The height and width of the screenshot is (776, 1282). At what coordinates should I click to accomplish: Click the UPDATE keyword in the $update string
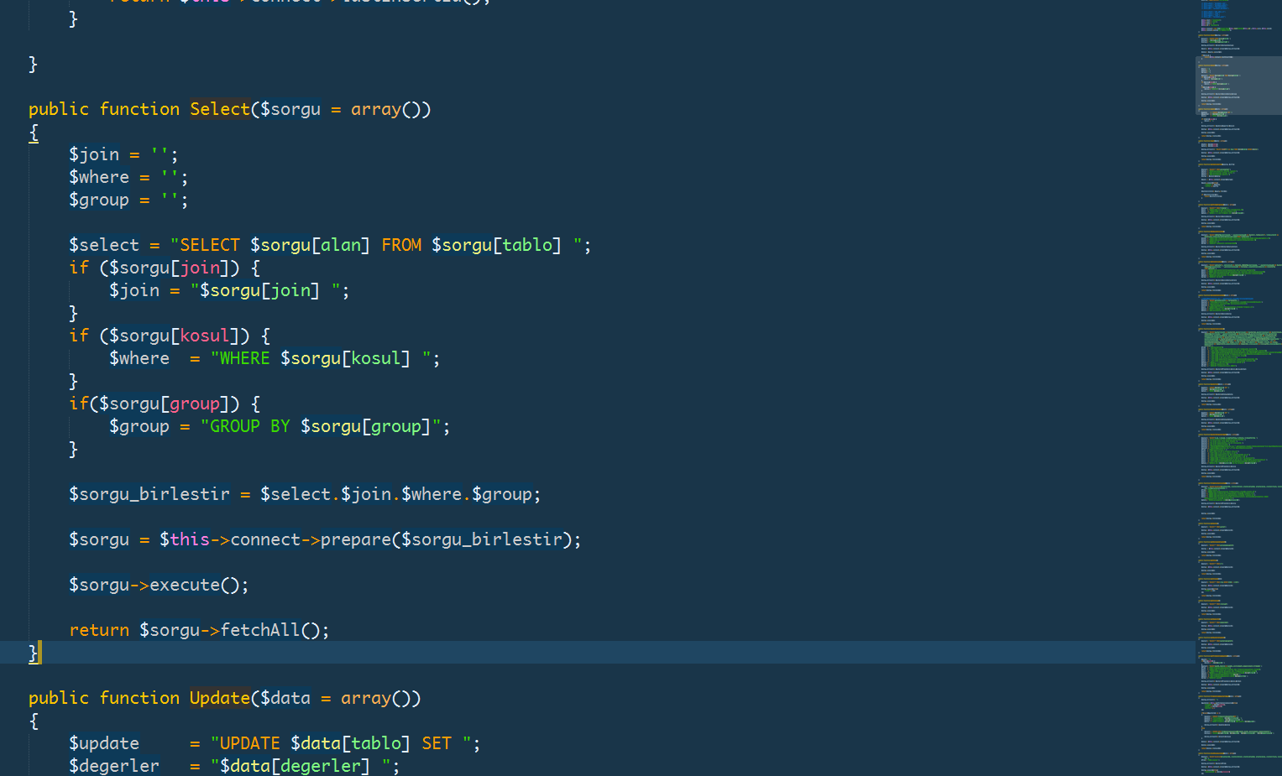[x=249, y=743]
